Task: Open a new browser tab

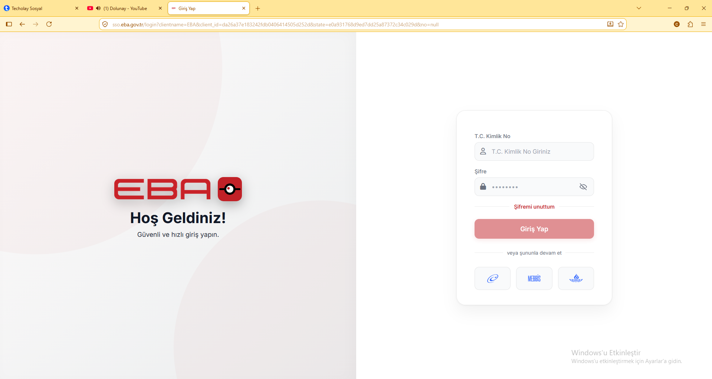Action: click(258, 8)
